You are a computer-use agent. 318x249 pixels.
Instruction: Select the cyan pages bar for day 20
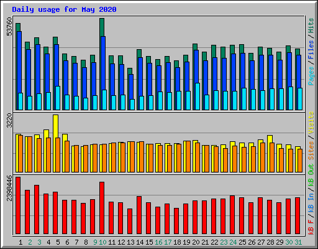tap(198, 96)
